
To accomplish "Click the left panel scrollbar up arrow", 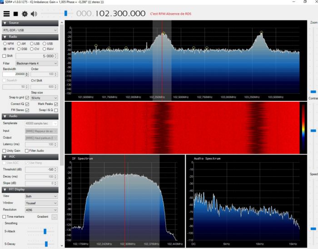I will [x=62, y=22].
